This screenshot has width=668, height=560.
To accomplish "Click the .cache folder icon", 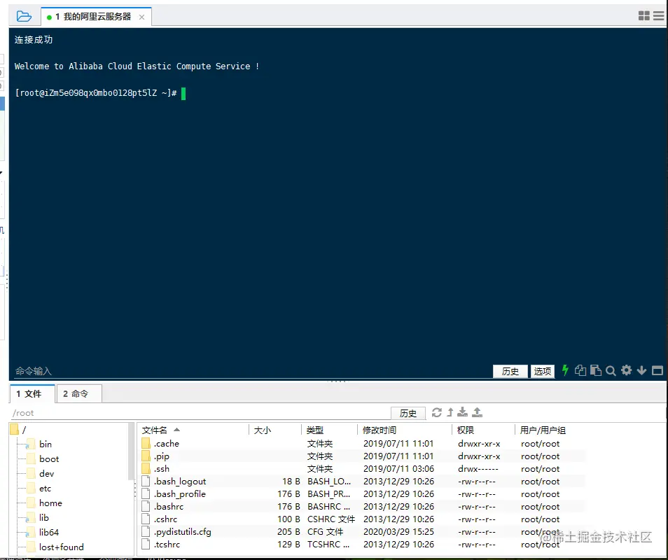I will point(146,443).
